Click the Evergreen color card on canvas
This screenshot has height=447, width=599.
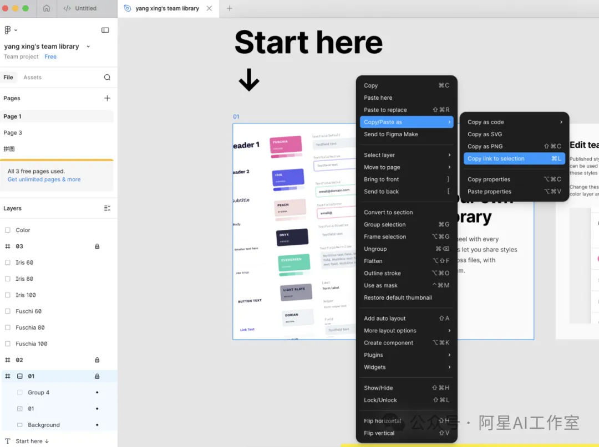coord(294,262)
